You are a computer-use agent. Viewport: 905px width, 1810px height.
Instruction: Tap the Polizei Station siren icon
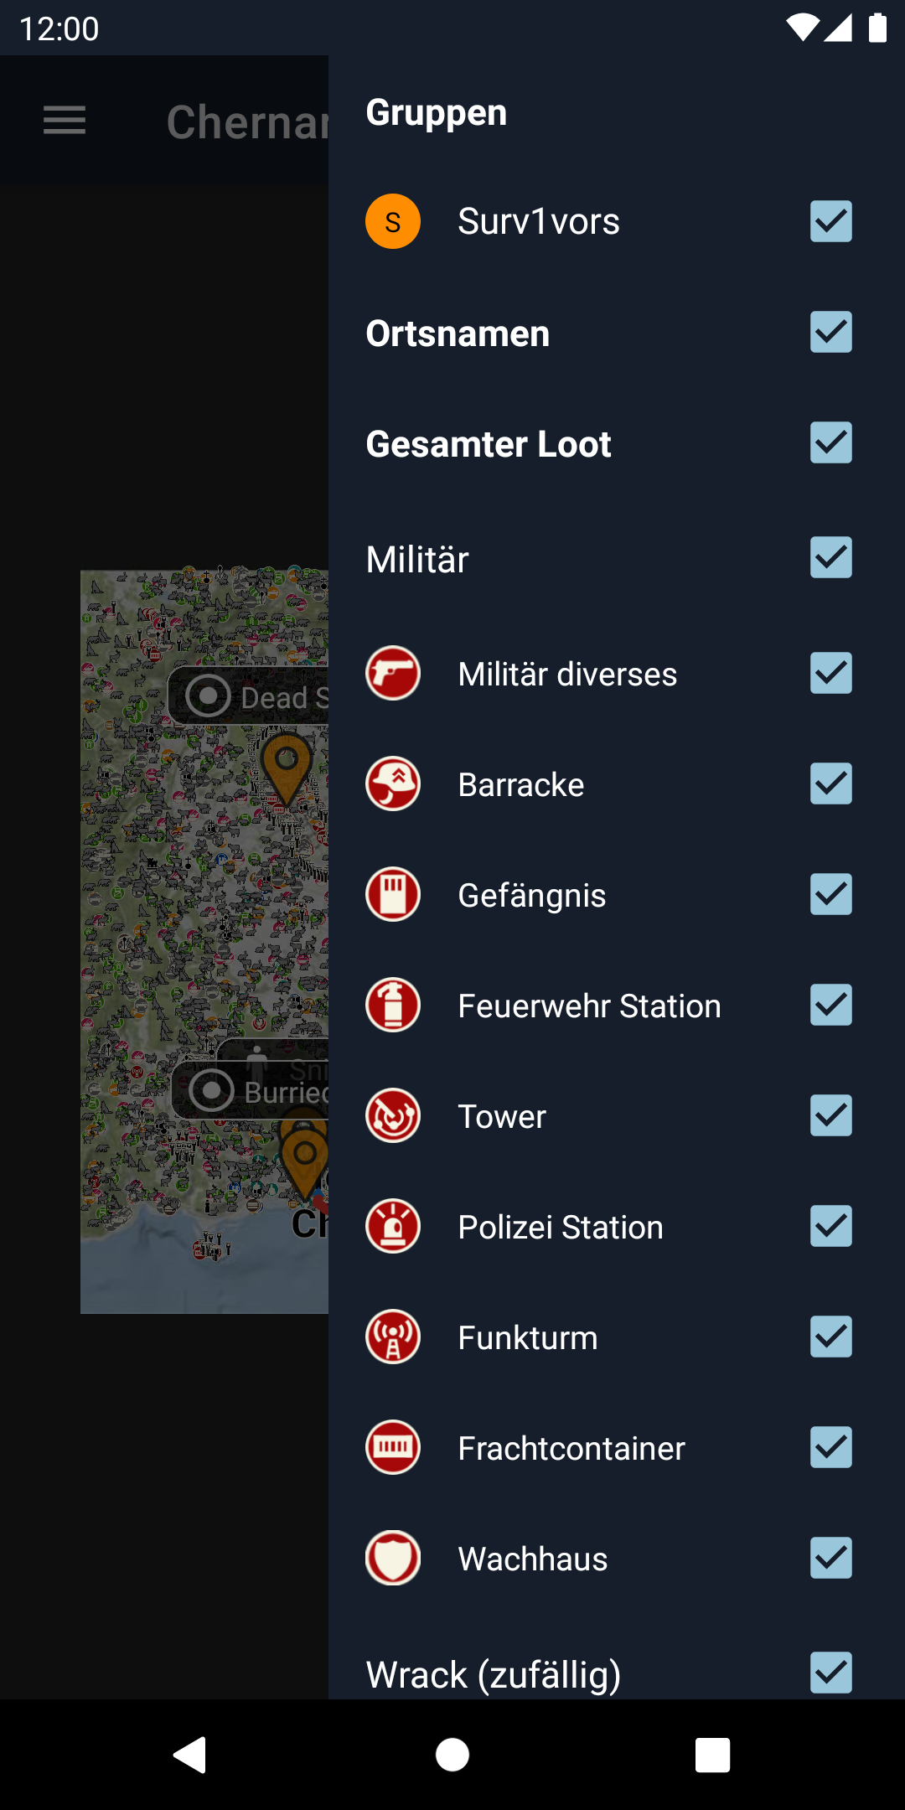click(x=393, y=1227)
